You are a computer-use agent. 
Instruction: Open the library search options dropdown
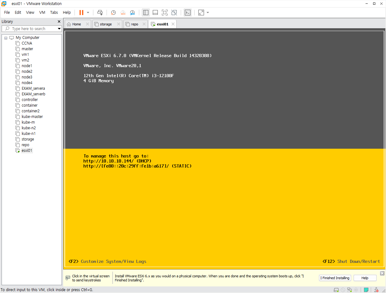(59, 29)
